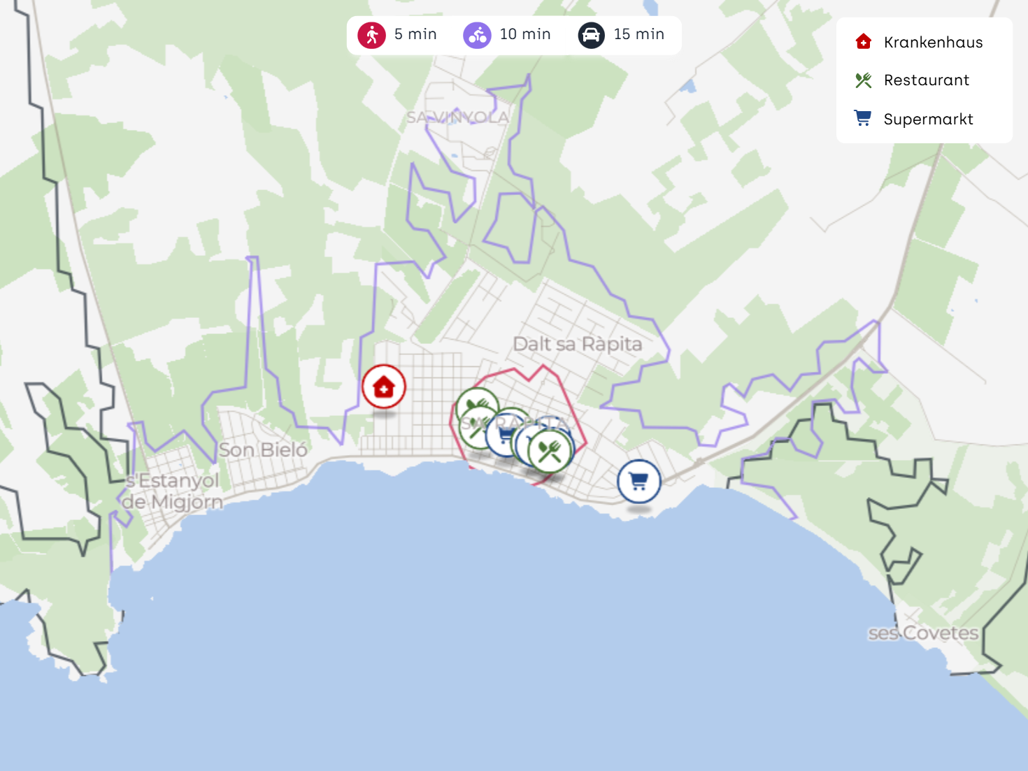Image resolution: width=1028 pixels, height=771 pixels.
Task: Click the 'Son Bieló' place name
Action: click(x=263, y=450)
